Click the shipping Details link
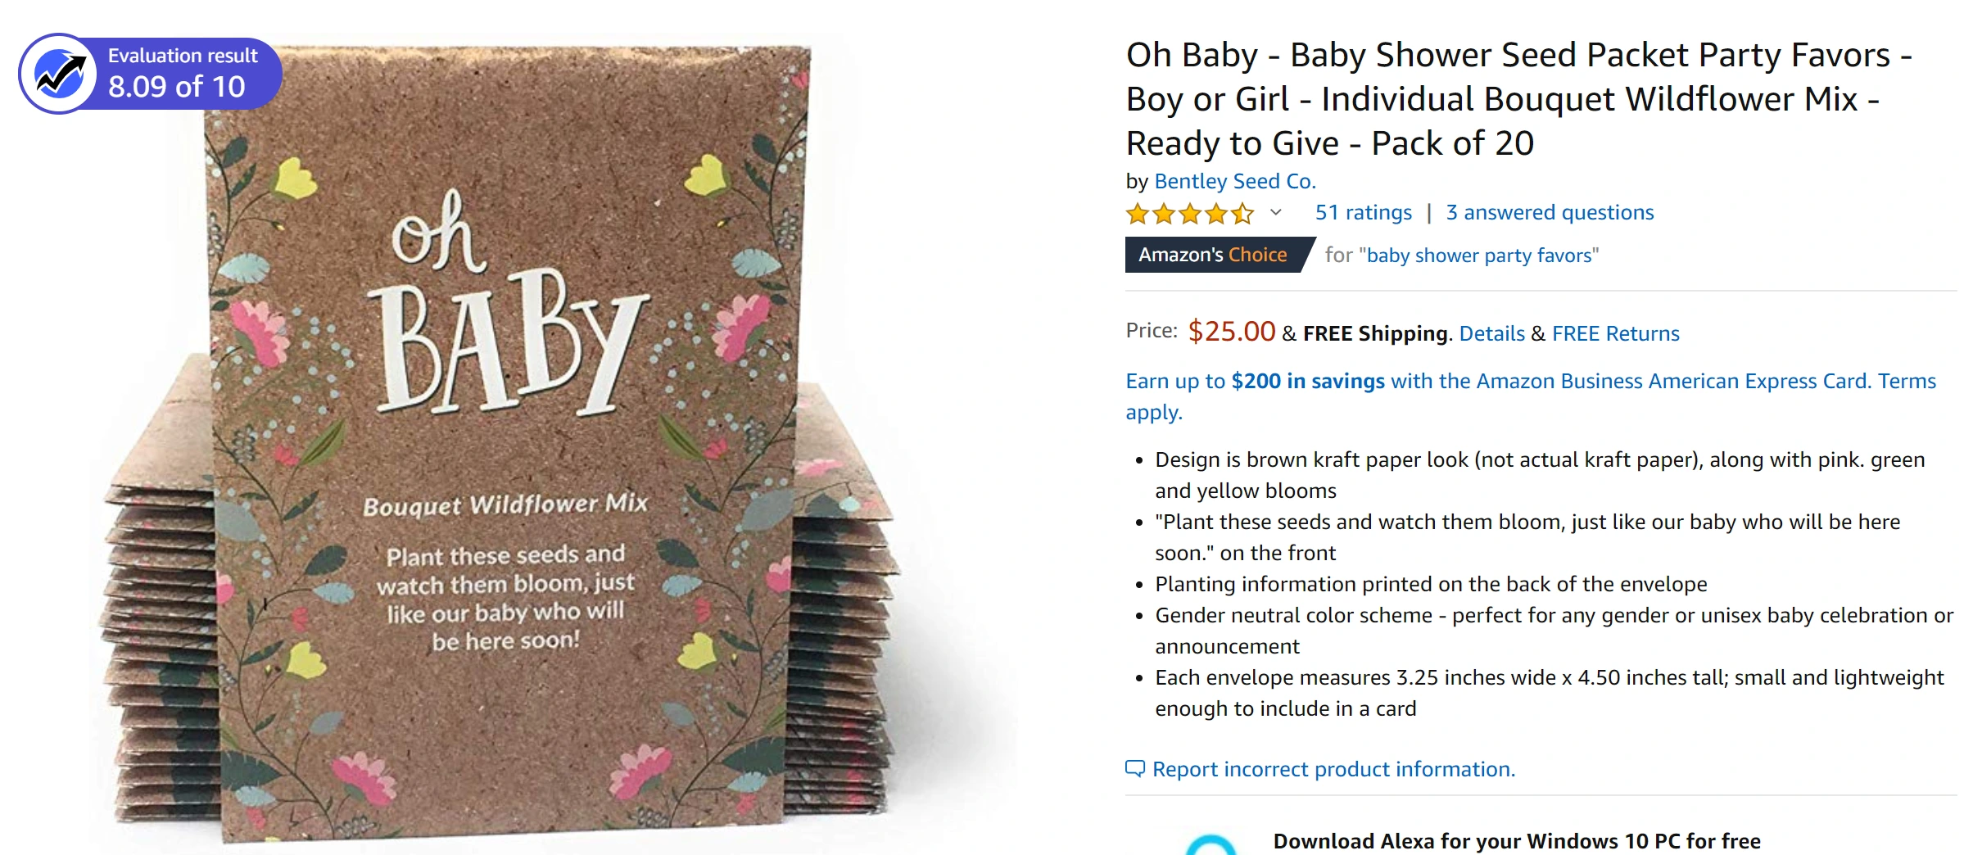 click(1491, 333)
